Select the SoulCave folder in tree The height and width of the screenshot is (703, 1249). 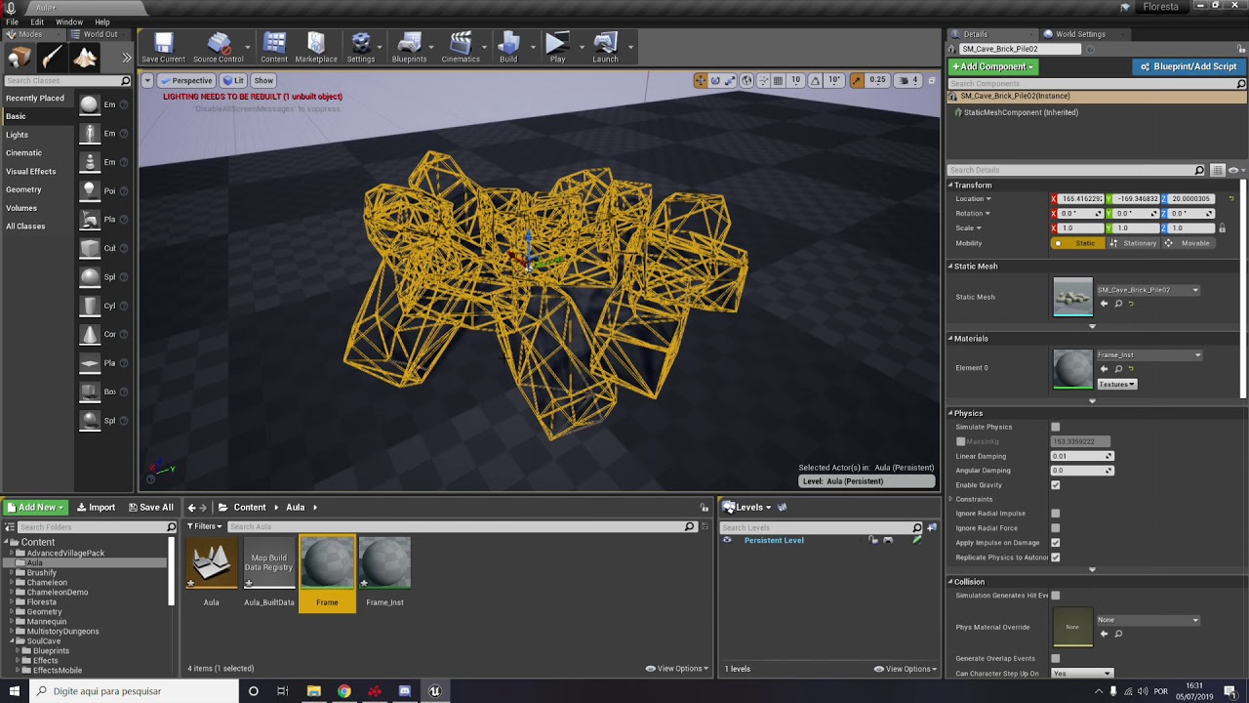pyautogui.click(x=43, y=641)
